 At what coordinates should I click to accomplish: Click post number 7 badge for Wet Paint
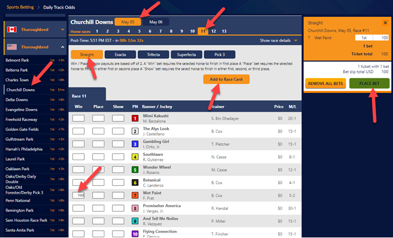(135, 195)
